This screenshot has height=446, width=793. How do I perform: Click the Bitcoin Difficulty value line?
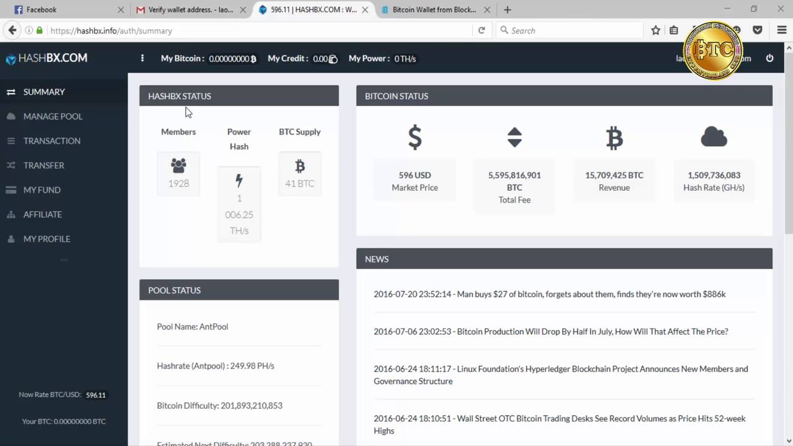pos(219,406)
